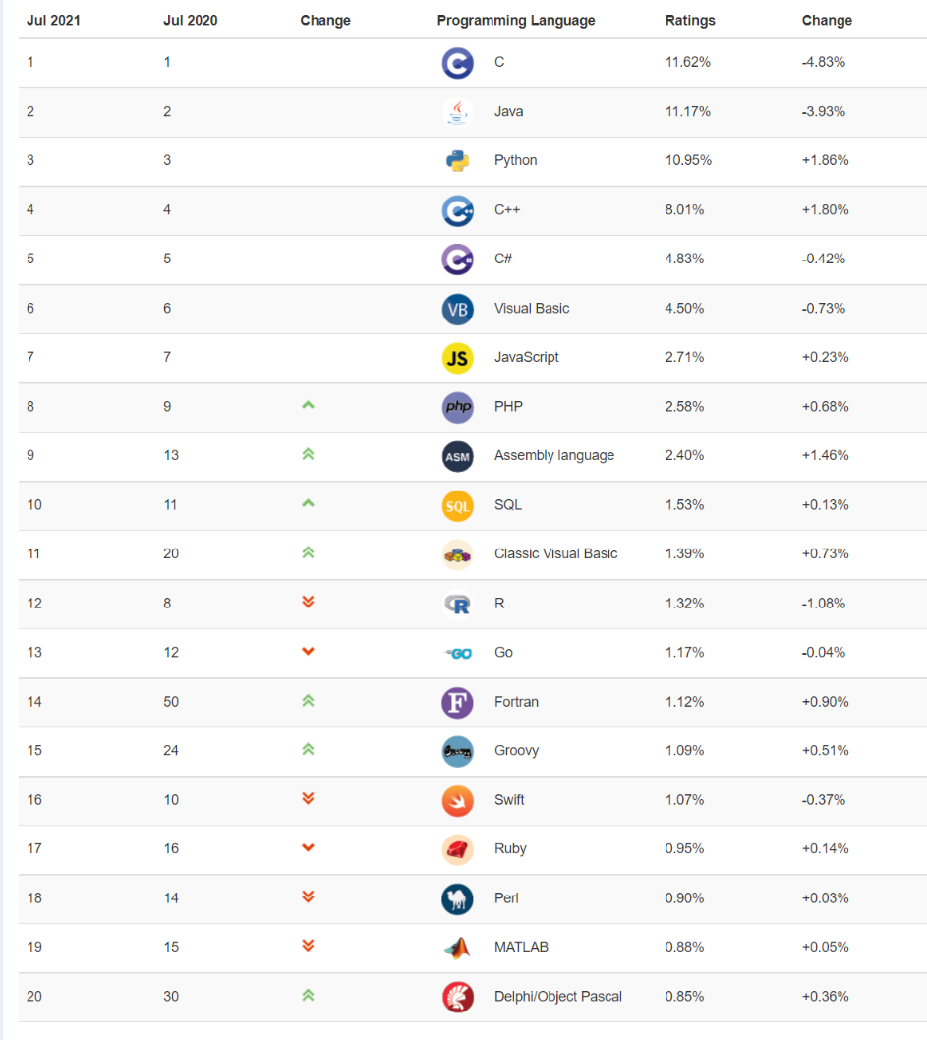Click the Delphi/Object Pascal name
927x1040 pixels.
(x=557, y=997)
